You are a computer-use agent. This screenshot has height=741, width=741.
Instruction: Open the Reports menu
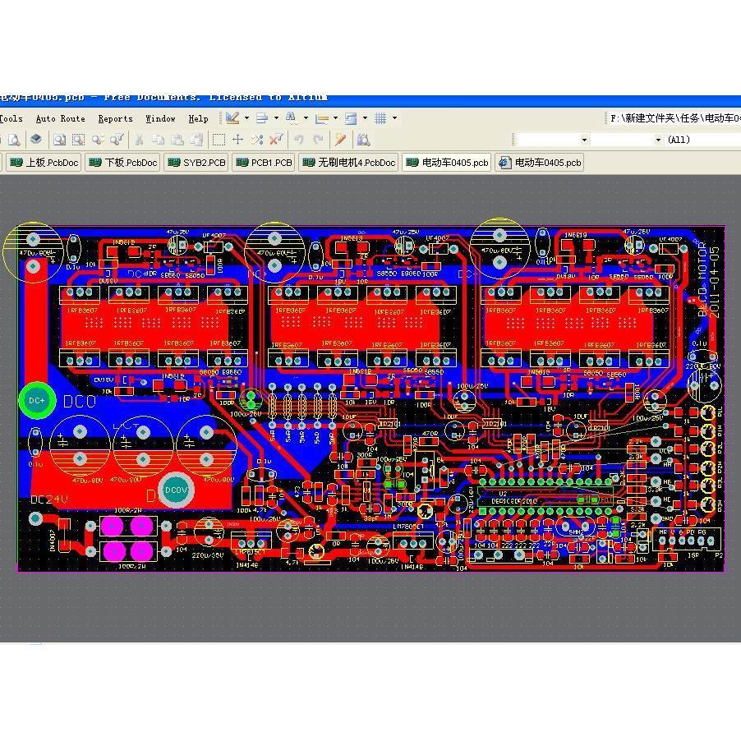pyautogui.click(x=115, y=118)
